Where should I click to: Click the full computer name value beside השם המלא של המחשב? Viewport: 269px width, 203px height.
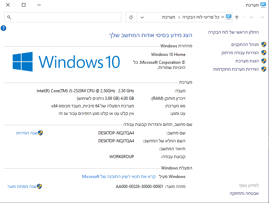click(x=116, y=141)
